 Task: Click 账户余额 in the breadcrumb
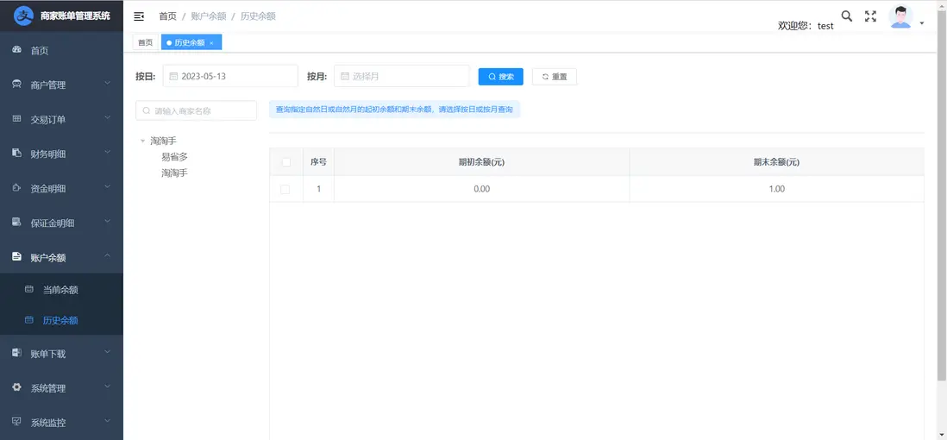point(209,16)
